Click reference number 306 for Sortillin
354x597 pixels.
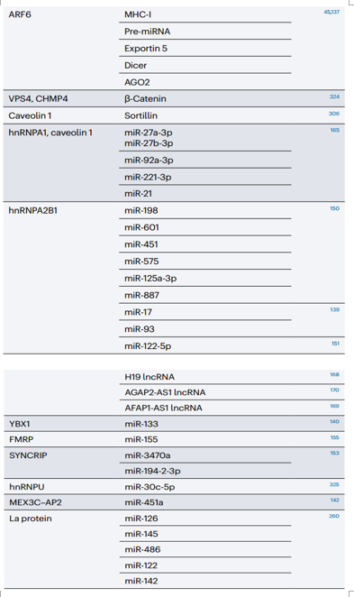click(x=334, y=114)
